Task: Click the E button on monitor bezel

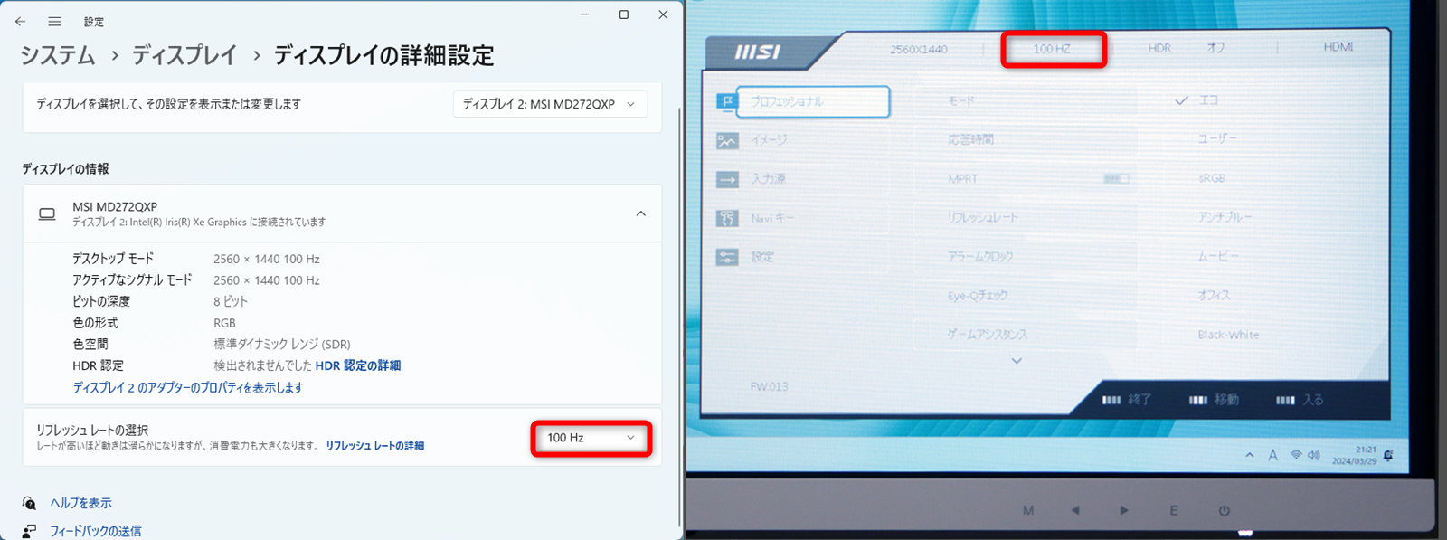Action: 1174,510
